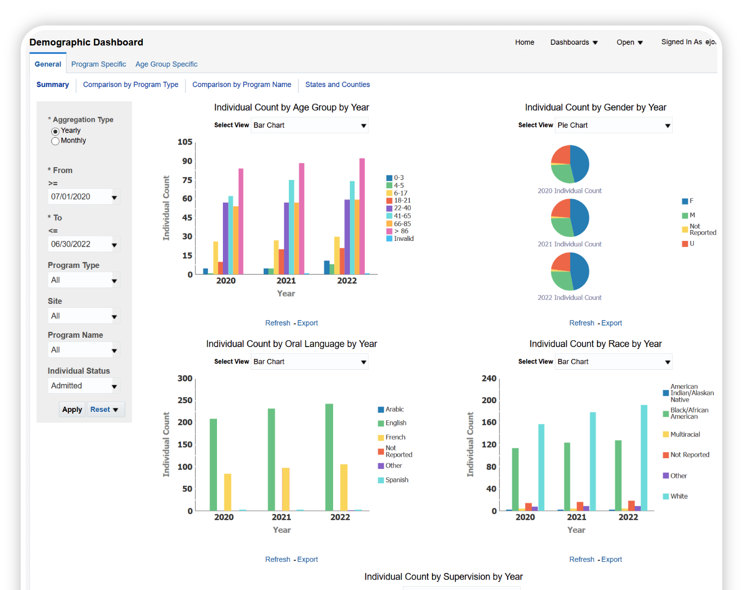Image resolution: width=743 pixels, height=590 pixels.
Task: Click the White race legend swatch
Action: (x=666, y=497)
